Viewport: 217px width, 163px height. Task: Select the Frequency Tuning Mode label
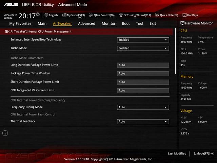(26, 107)
